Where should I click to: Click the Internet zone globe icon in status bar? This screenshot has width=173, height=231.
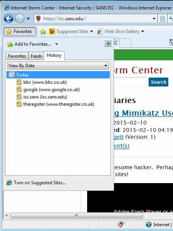tap(149, 224)
